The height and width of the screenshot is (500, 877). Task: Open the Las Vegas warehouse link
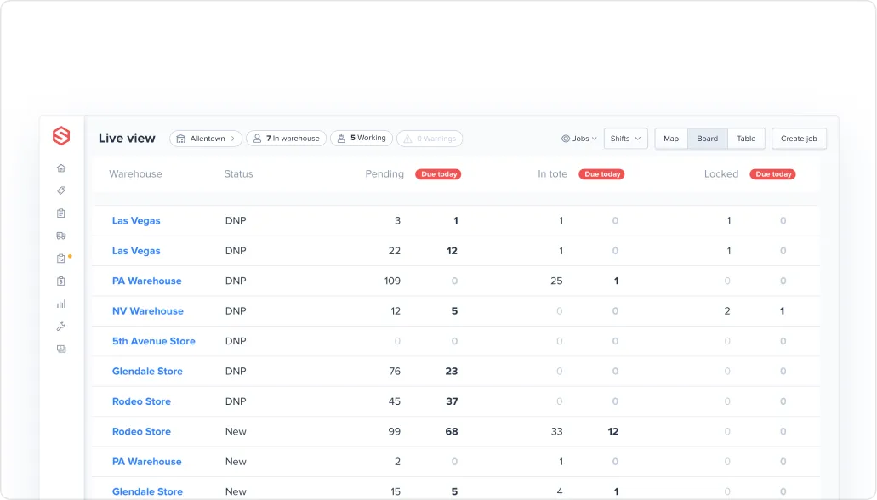(136, 220)
